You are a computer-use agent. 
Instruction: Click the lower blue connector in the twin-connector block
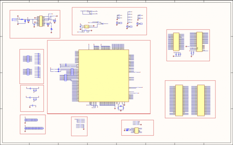pos(28,72)
